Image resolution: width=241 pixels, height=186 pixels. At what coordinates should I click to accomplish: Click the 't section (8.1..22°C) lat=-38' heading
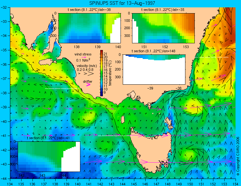click(x=89, y=10)
